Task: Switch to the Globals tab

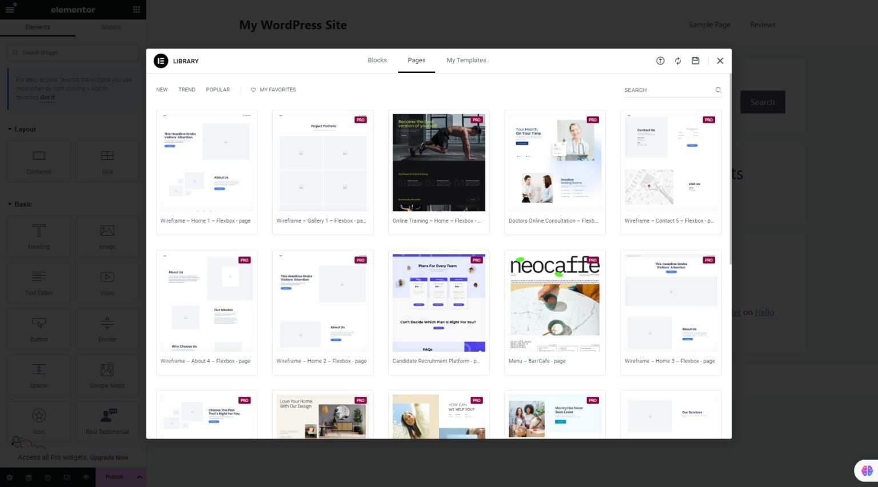Action: pos(110,27)
